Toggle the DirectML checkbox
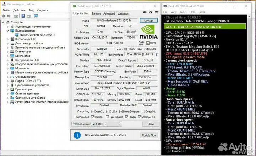The width and height of the screenshot is (256, 156). tap(143, 112)
